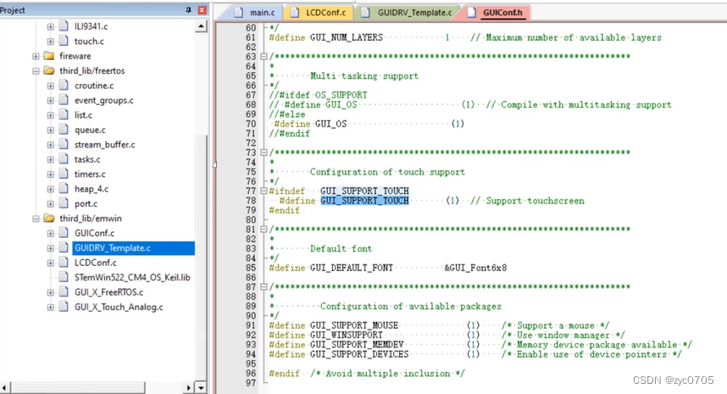Select list.c in project tree
Viewport: 727px width, 394px height.
tap(83, 115)
